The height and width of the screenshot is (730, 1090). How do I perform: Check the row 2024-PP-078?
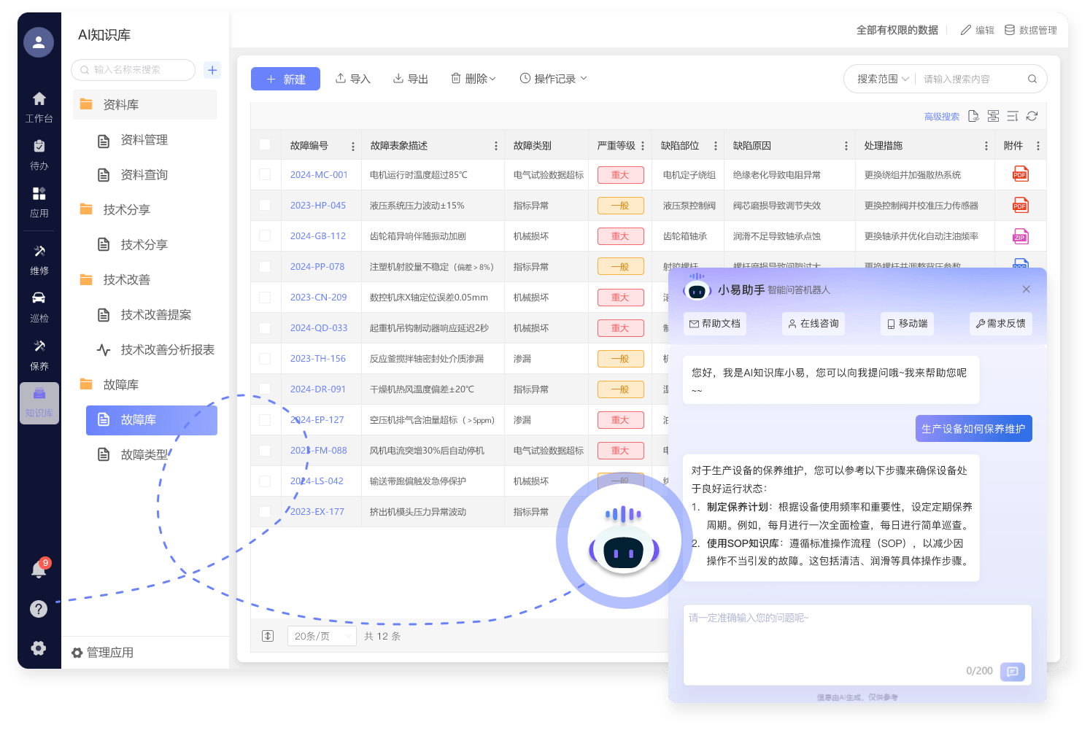pos(265,266)
